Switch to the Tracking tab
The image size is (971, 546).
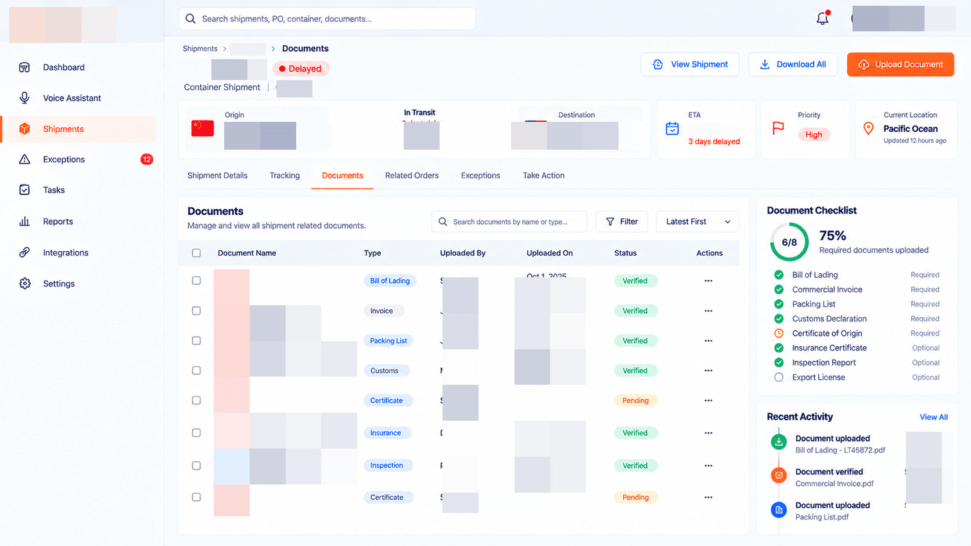pyautogui.click(x=285, y=175)
